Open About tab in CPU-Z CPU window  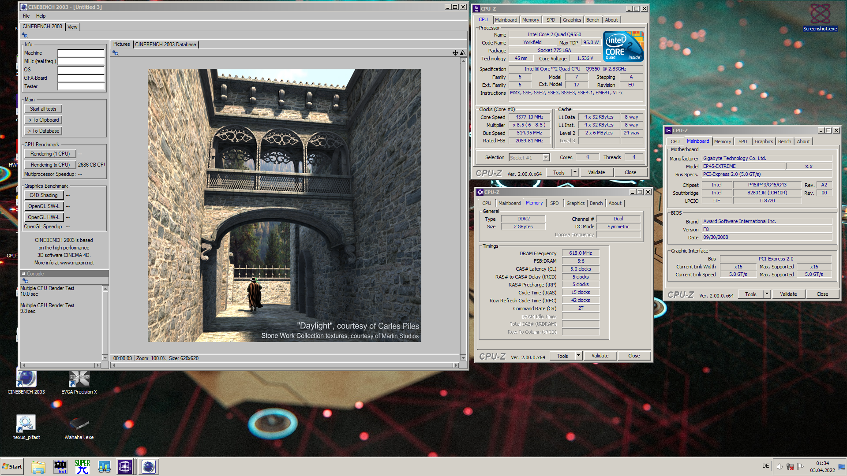point(611,20)
